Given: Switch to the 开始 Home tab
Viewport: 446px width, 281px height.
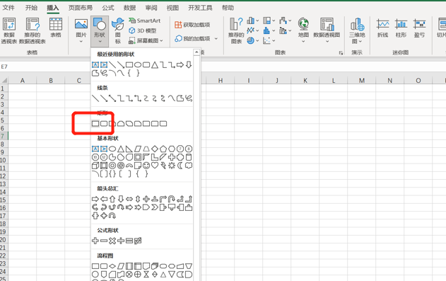Looking at the screenshot, I should click(31, 8).
